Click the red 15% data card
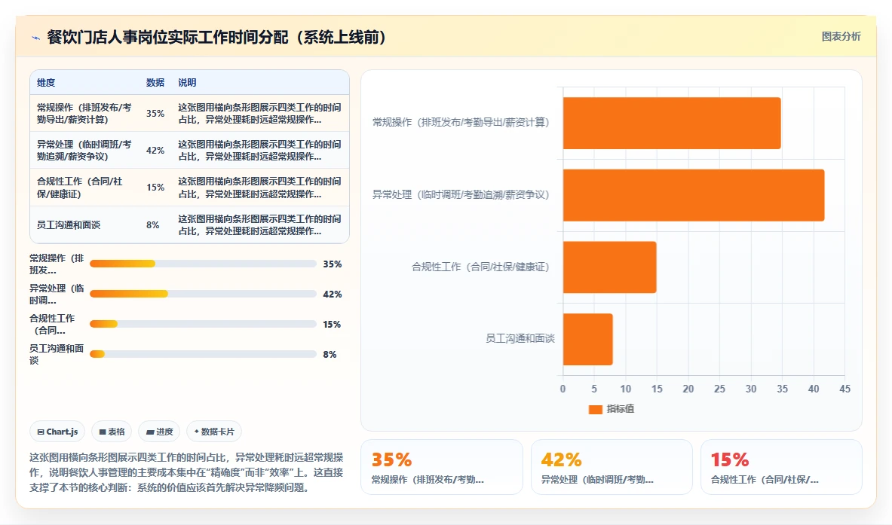Image resolution: width=892 pixels, height=525 pixels. [x=781, y=467]
